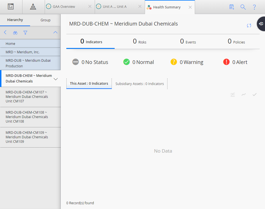The width and height of the screenshot is (265, 209).
Task: Filter by 0 No Status indicators
Action: [90, 62]
